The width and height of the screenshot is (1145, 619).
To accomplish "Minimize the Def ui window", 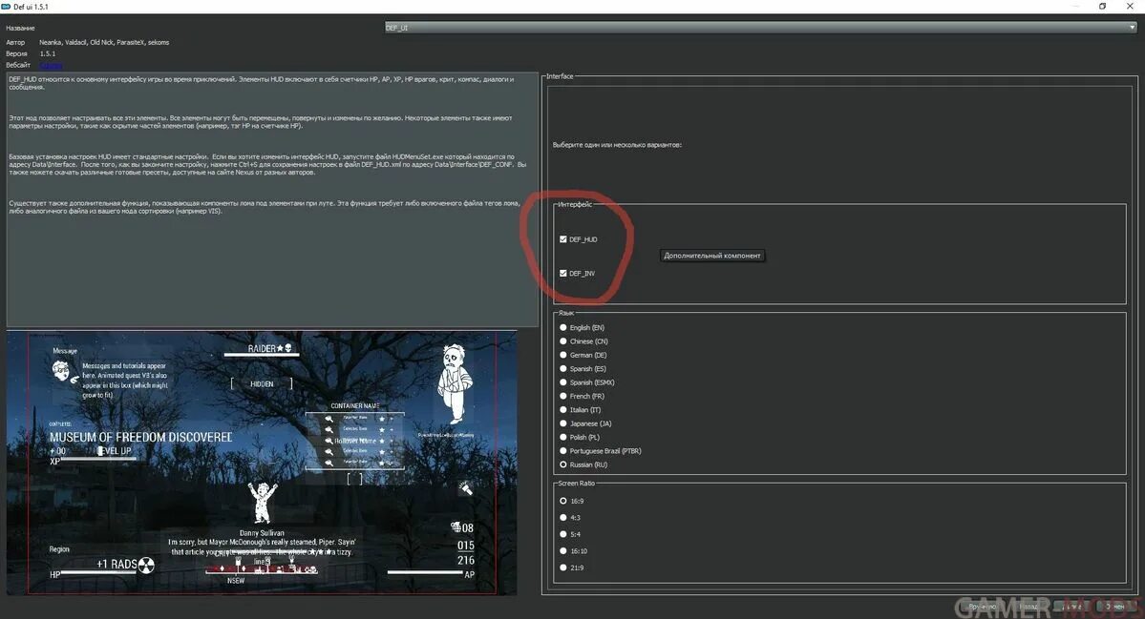I will (x=1075, y=7).
